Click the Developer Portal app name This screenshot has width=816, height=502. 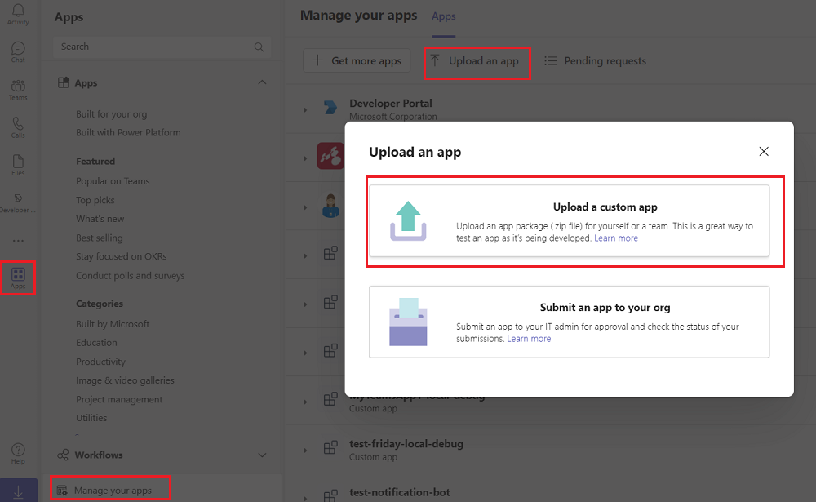(390, 104)
